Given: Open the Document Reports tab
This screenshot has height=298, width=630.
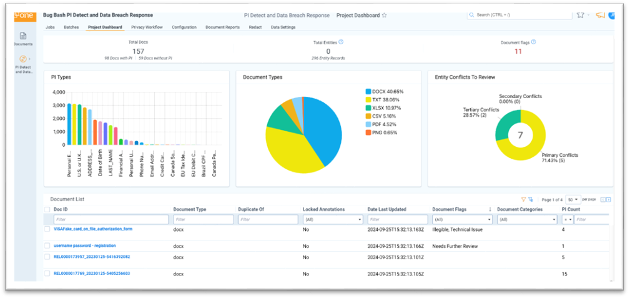Looking at the screenshot, I should pyautogui.click(x=222, y=27).
